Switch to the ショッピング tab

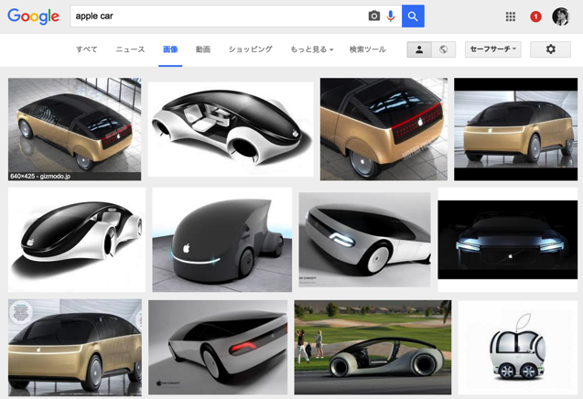(x=250, y=49)
